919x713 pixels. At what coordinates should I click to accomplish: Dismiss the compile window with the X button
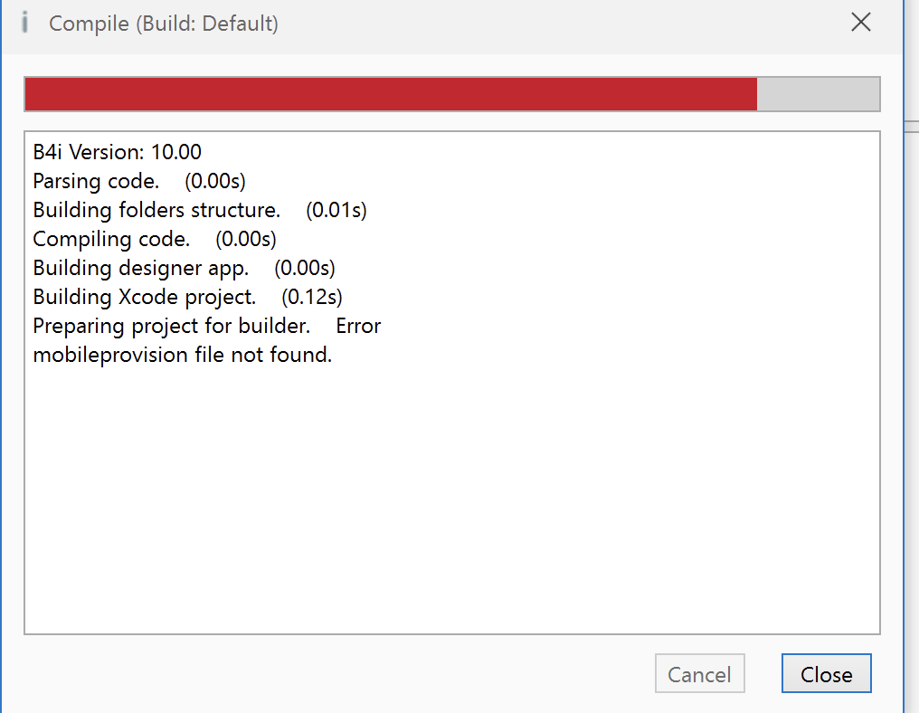[x=860, y=23]
